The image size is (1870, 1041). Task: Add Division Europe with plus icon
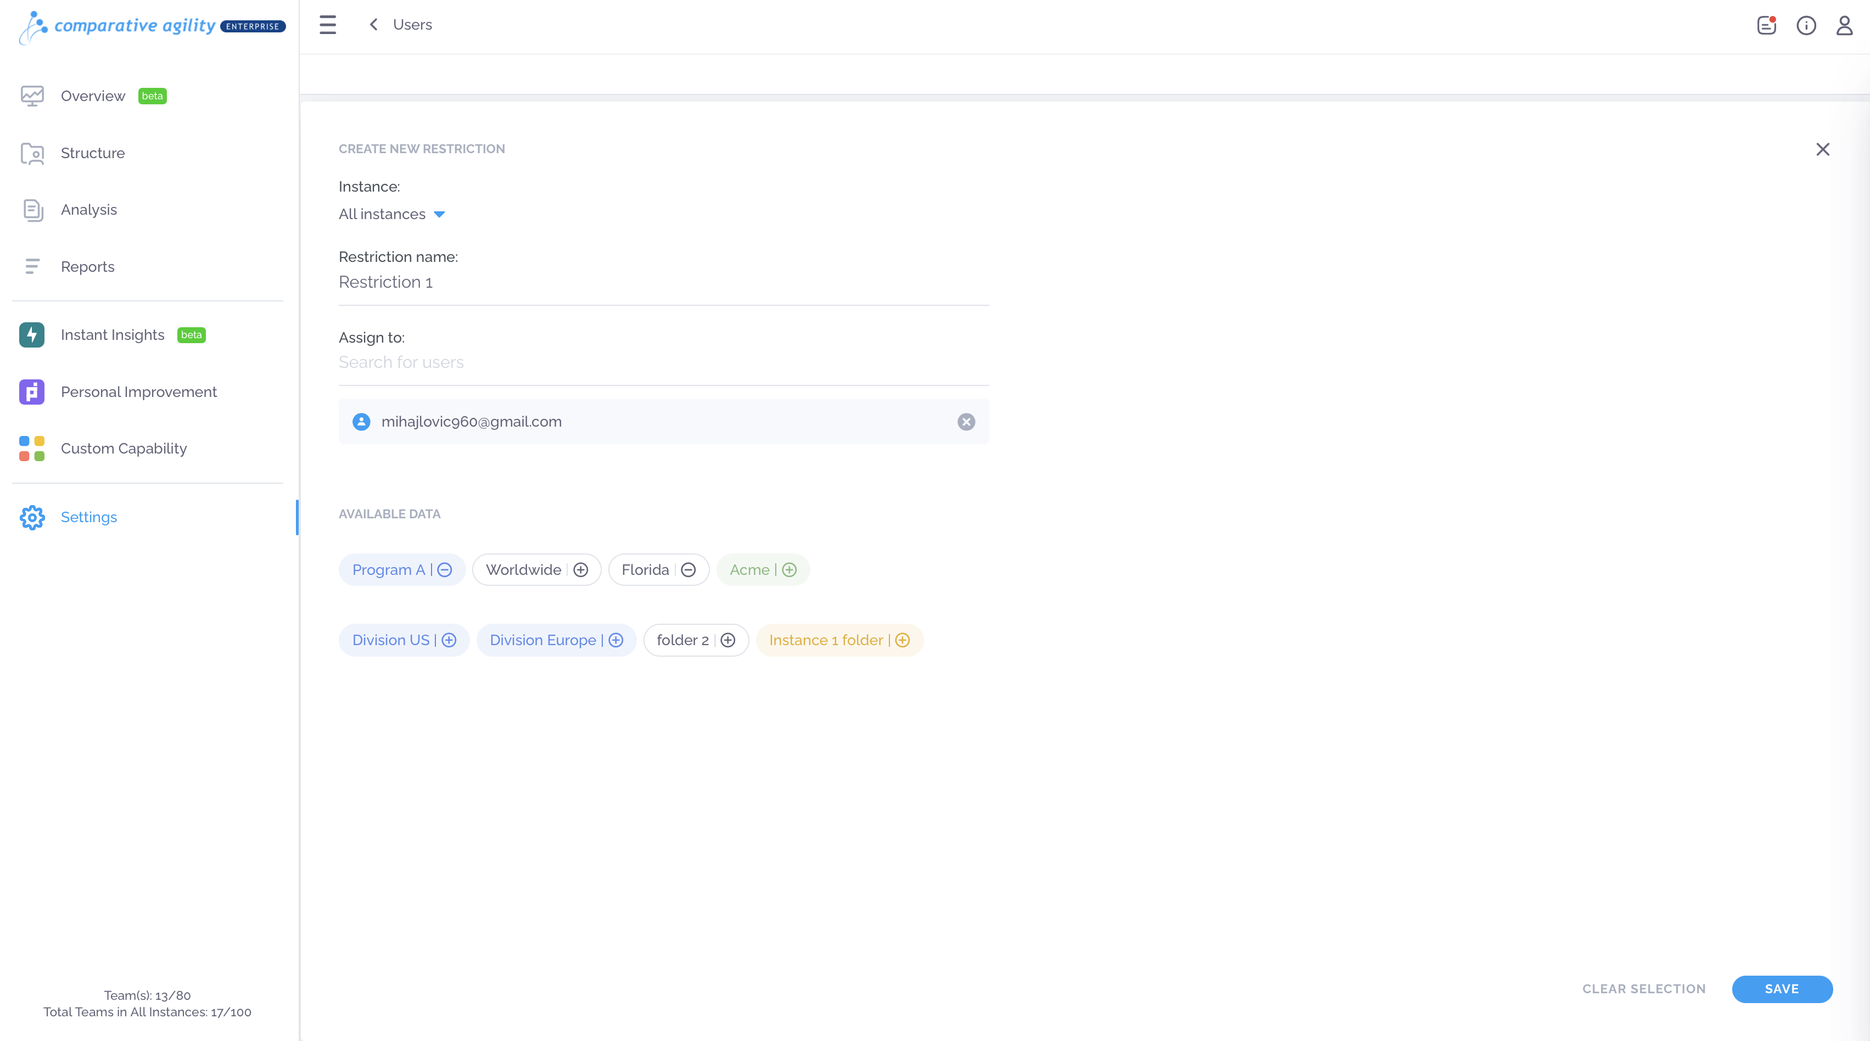tap(617, 640)
